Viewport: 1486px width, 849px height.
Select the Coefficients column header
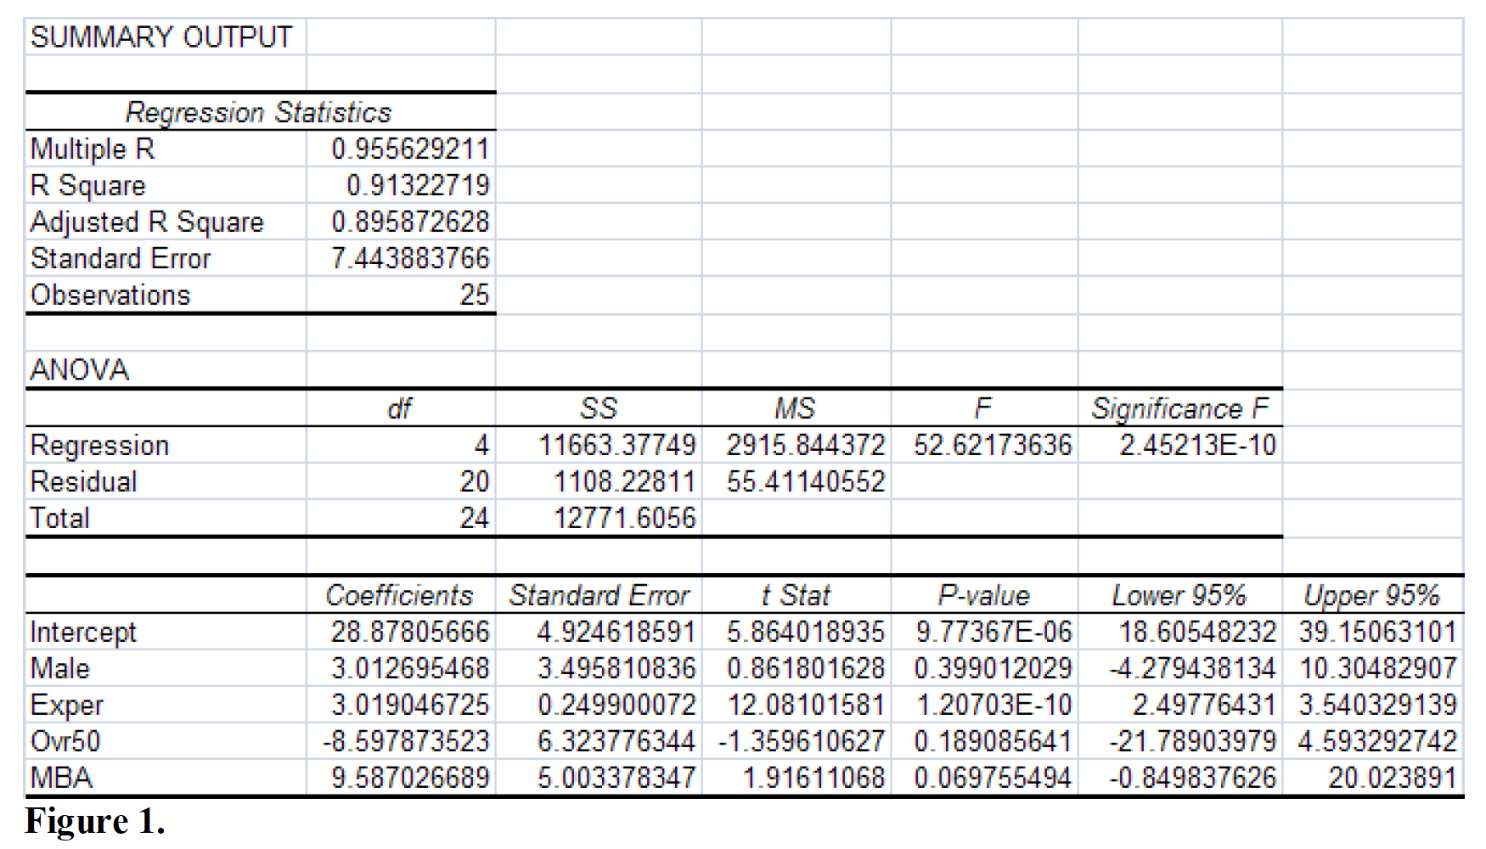[399, 595]
